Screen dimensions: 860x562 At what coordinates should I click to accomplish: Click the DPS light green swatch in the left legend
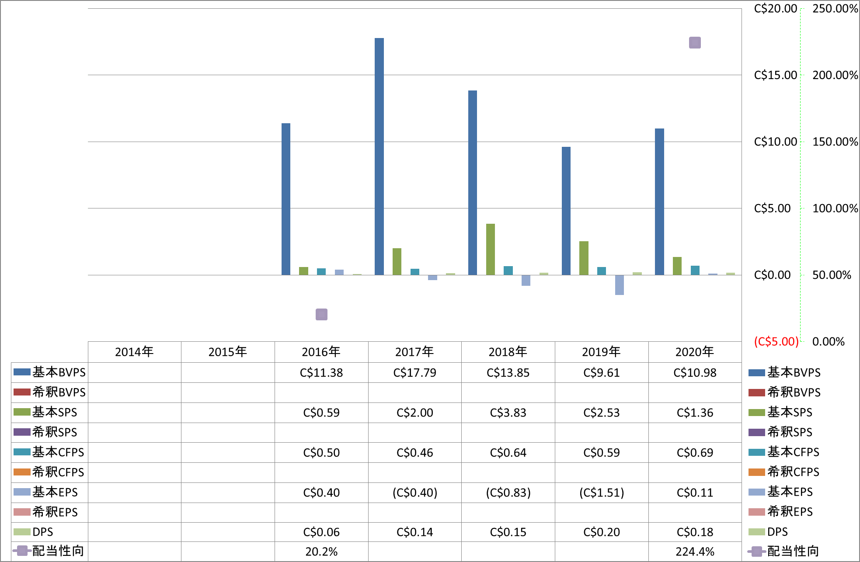22,532
